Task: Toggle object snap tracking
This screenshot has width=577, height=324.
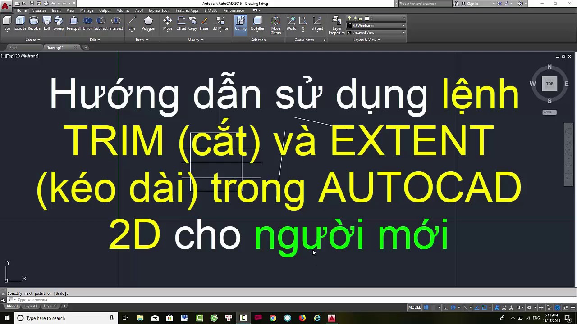Action: pyautogui.click(x=477, y=307)
